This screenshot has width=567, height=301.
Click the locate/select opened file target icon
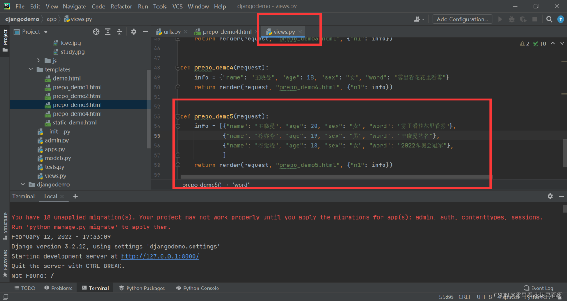coord(96,32)
